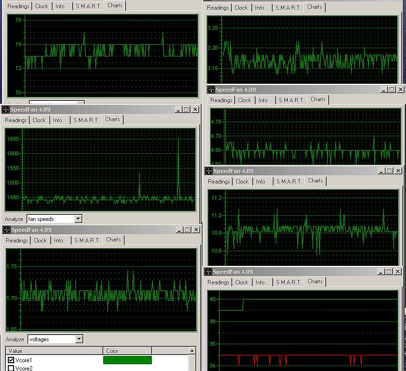
Task: Open Readings tab in the 34–40 chart window
Action: tap(219, 282)
